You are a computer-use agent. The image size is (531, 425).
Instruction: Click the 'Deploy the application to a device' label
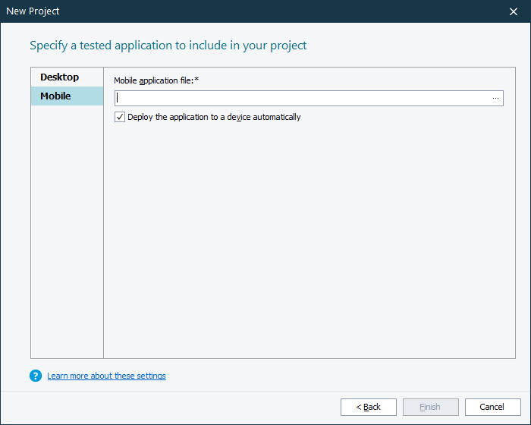(214, 117)
